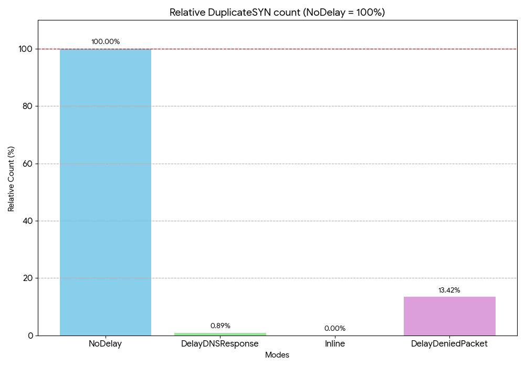
Task: Click the y-axis tick label '0'
Action: 31,336
